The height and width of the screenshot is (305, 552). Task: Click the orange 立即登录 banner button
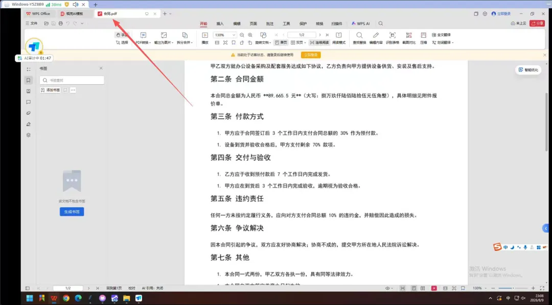(311, 55)
